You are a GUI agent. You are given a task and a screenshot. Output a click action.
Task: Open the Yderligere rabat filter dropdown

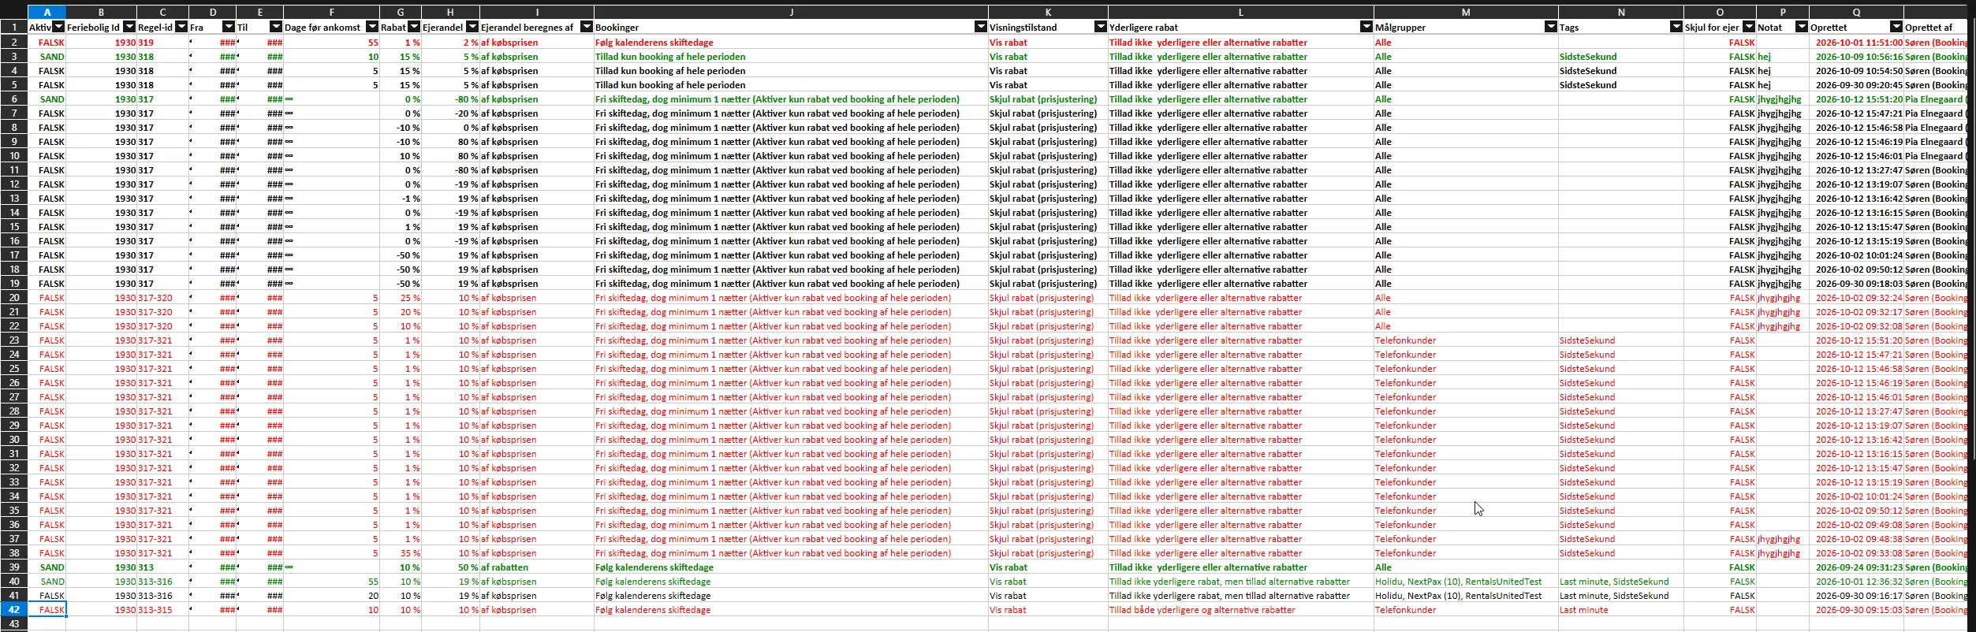1366,27
